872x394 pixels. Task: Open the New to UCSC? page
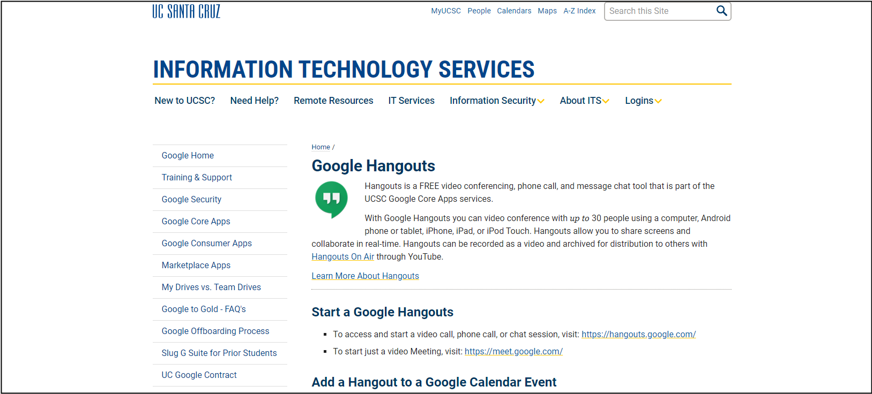click(184, 101)
